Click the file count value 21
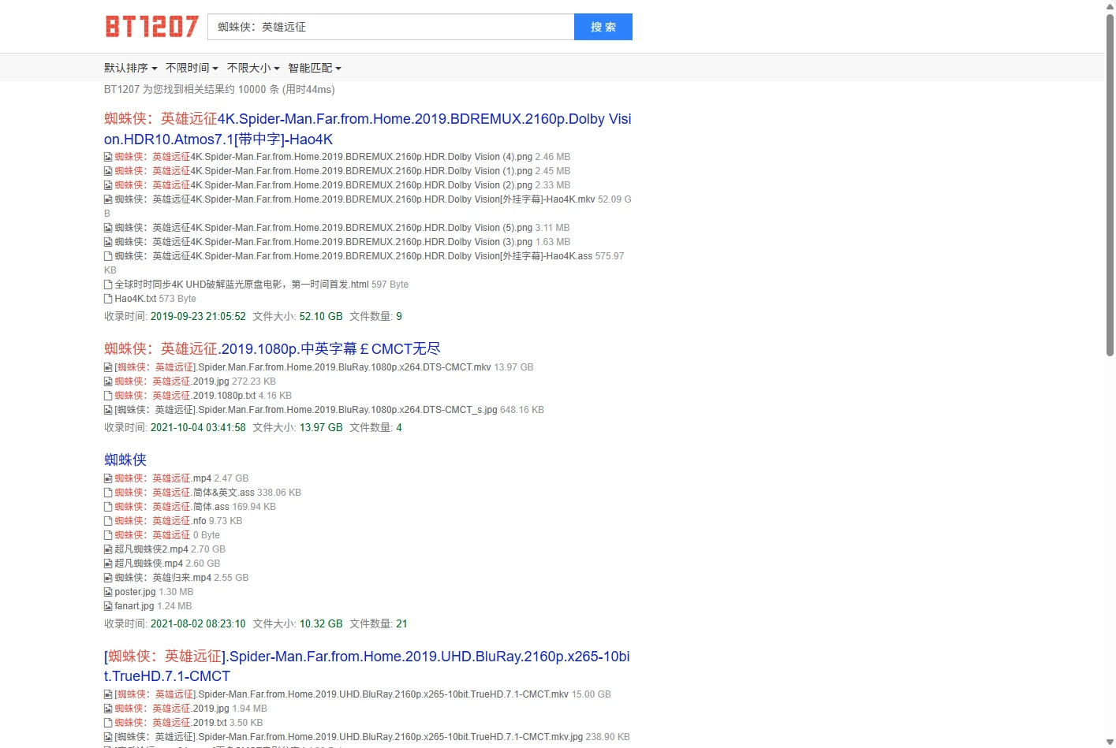 click(401, 623)
